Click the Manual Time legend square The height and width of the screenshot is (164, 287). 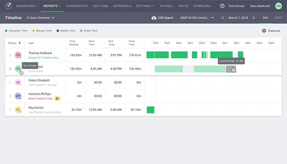pyautogui.click(x=33, y=31)
